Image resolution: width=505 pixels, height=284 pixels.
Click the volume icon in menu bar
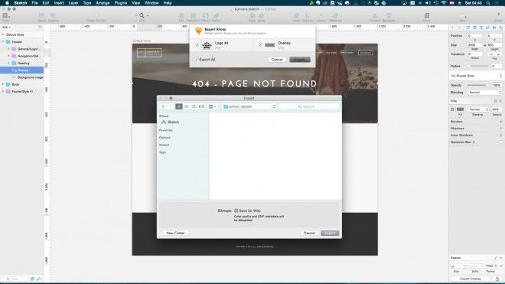click(428, 3)
